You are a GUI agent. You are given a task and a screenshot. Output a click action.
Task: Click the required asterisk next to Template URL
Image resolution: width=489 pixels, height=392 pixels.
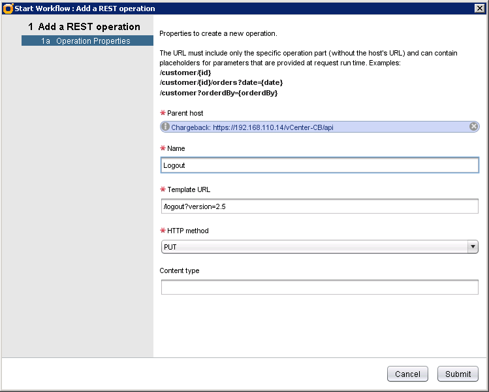coord(163,190)
